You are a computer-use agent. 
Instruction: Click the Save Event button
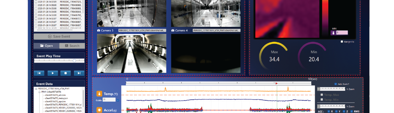tap(59, 37)
